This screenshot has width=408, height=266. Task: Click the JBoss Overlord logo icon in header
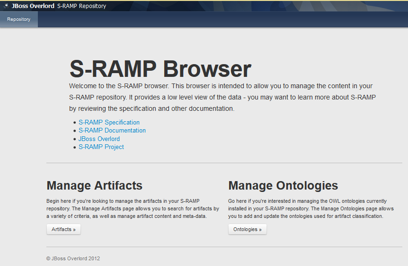pyautogui.click(x=6, y=6)
